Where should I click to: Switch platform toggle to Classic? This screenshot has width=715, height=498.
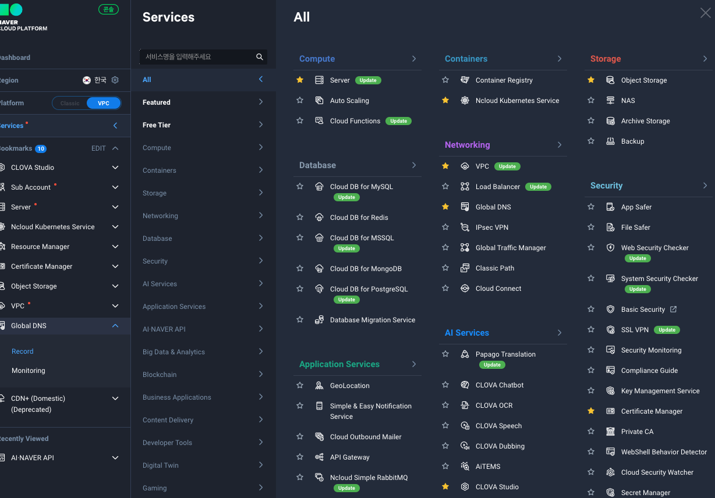point(70,104)
